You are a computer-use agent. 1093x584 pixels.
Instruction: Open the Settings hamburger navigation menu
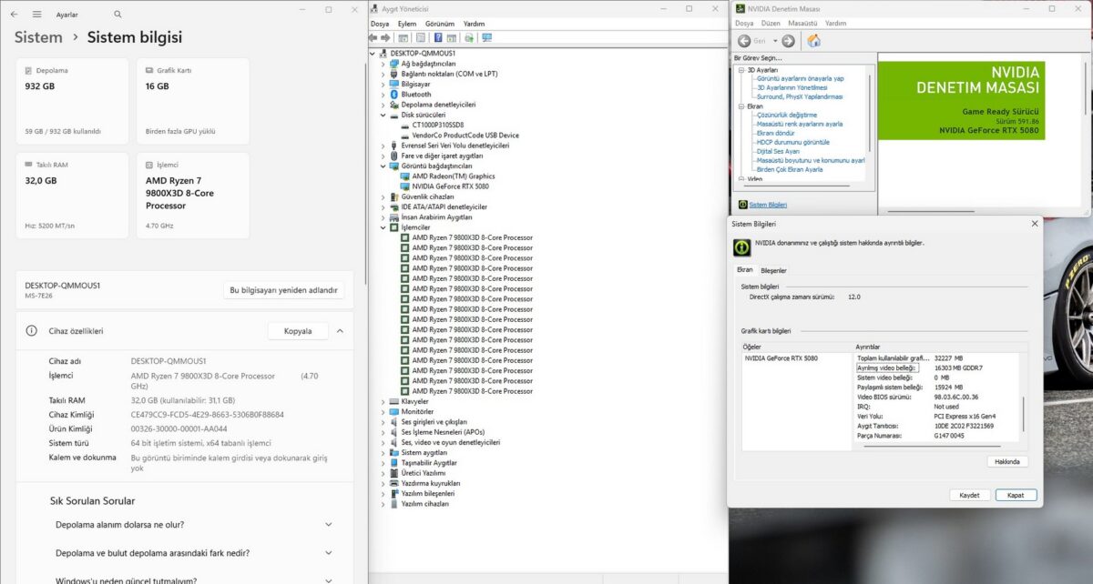(x=36, y=15)
